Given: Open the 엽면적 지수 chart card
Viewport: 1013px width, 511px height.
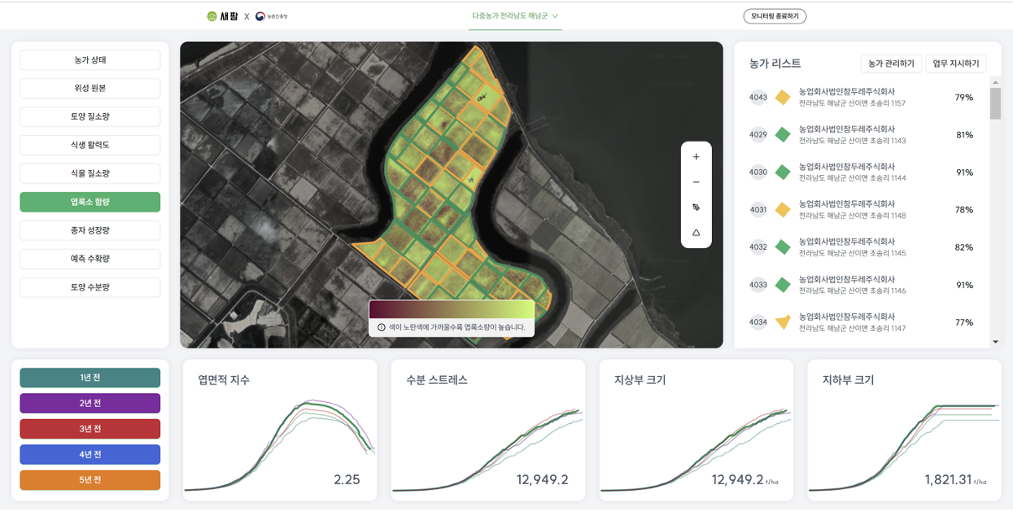Looking at the screenshot, I should point(279,430).
